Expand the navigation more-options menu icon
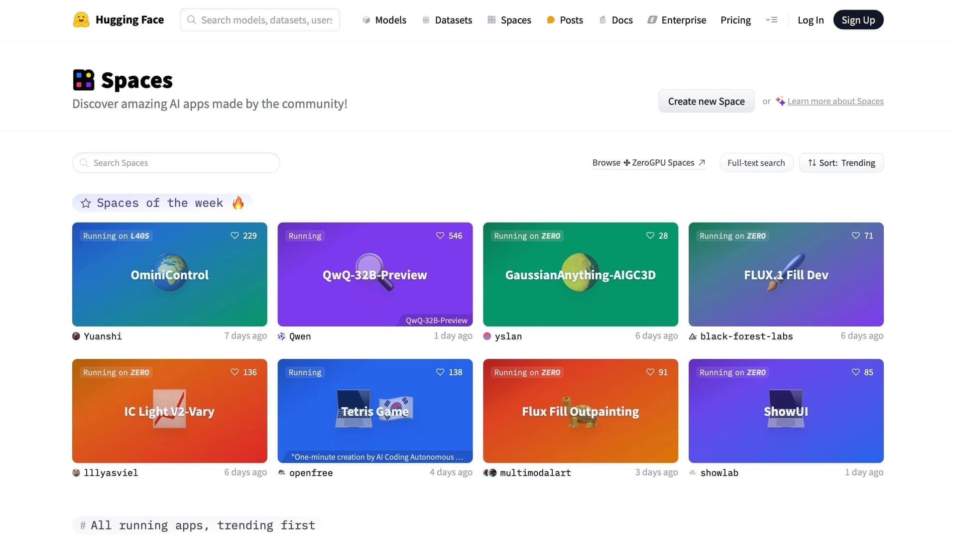The width and height of the screenshot is (956, 545). coord(771,20)
